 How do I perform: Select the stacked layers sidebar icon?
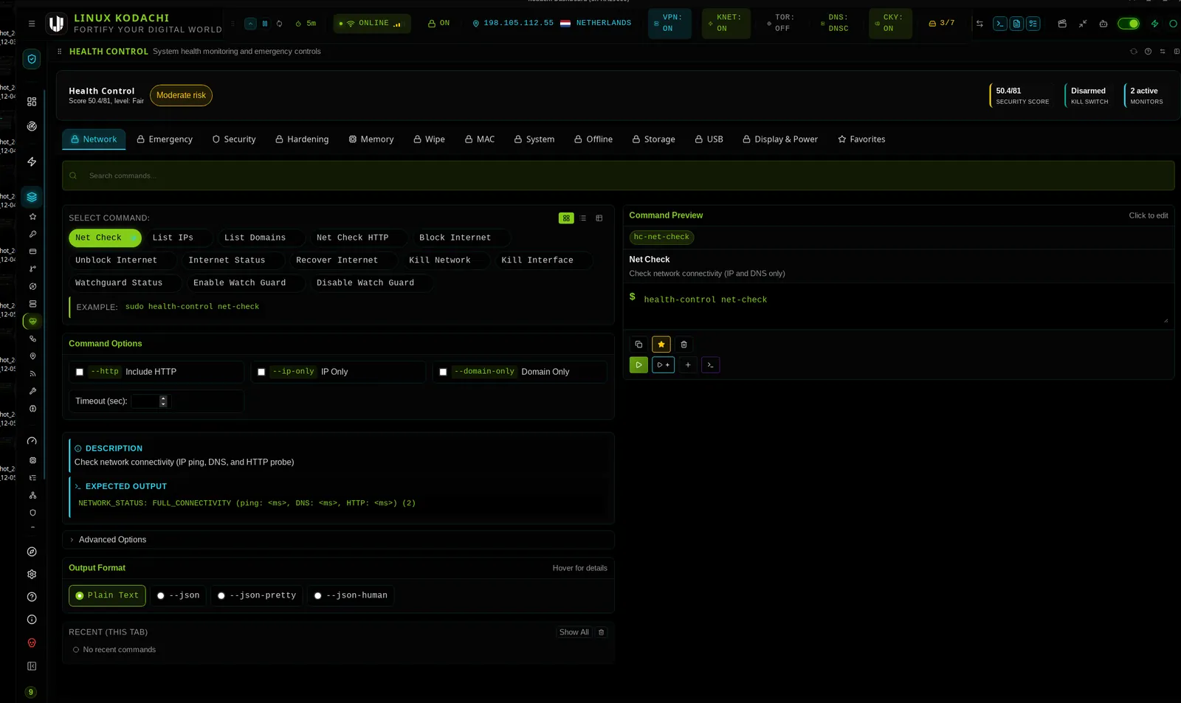point(32,197)
